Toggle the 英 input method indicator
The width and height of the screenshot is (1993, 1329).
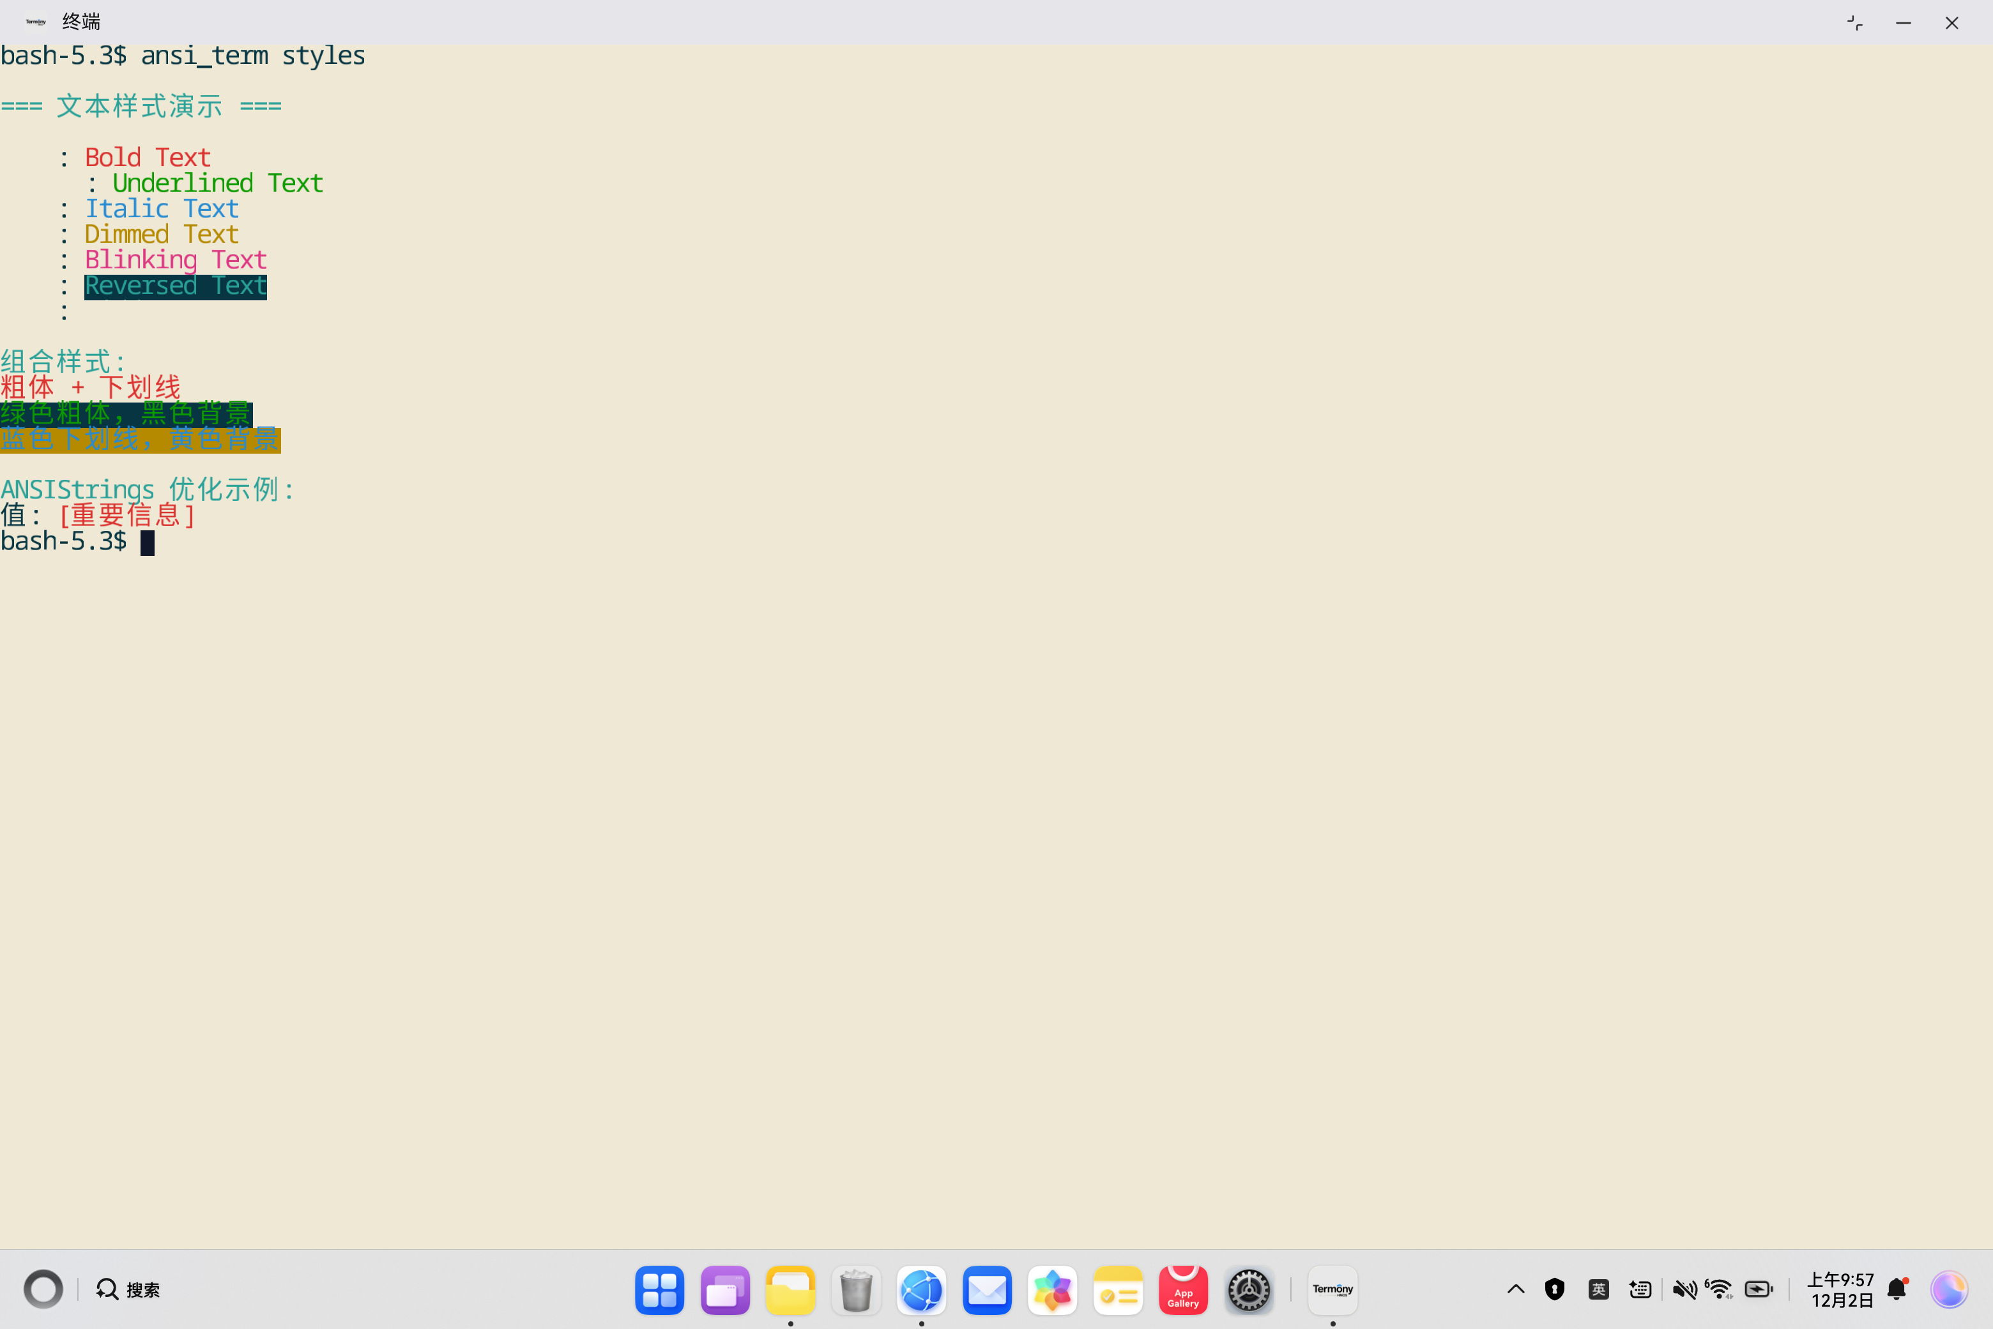(1598, 1289)
